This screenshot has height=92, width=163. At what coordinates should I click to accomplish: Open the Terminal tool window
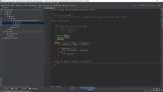(23, 89)
